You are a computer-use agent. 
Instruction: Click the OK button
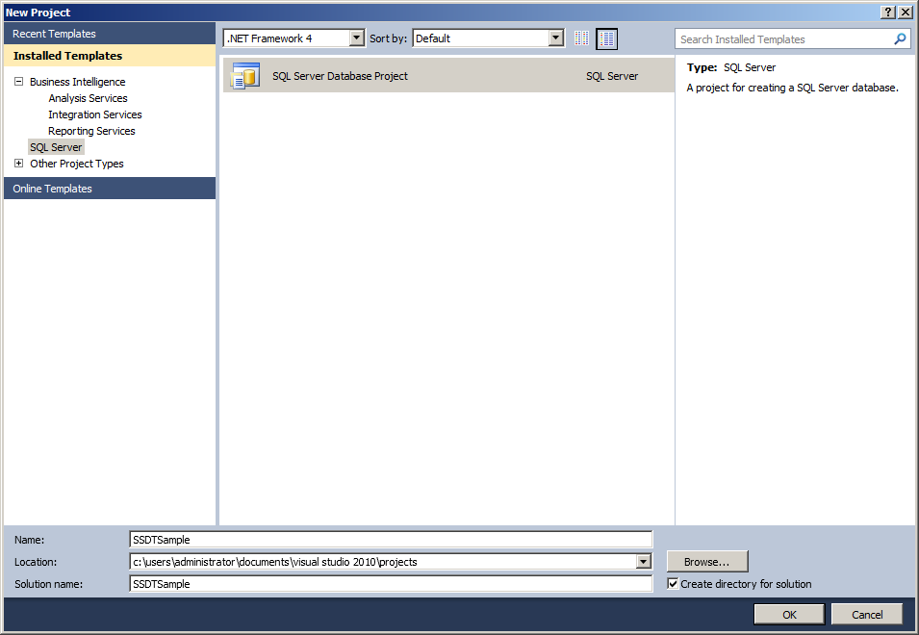[x=788, y=614]
